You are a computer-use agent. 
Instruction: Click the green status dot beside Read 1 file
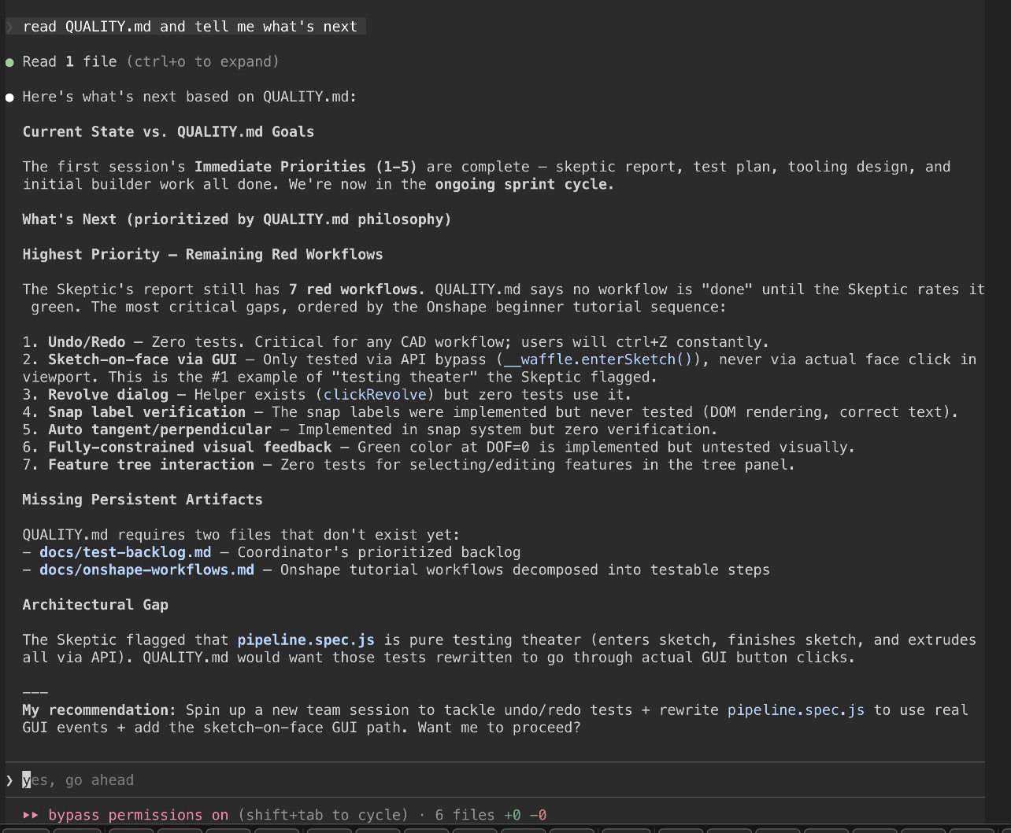click(9, 62)
